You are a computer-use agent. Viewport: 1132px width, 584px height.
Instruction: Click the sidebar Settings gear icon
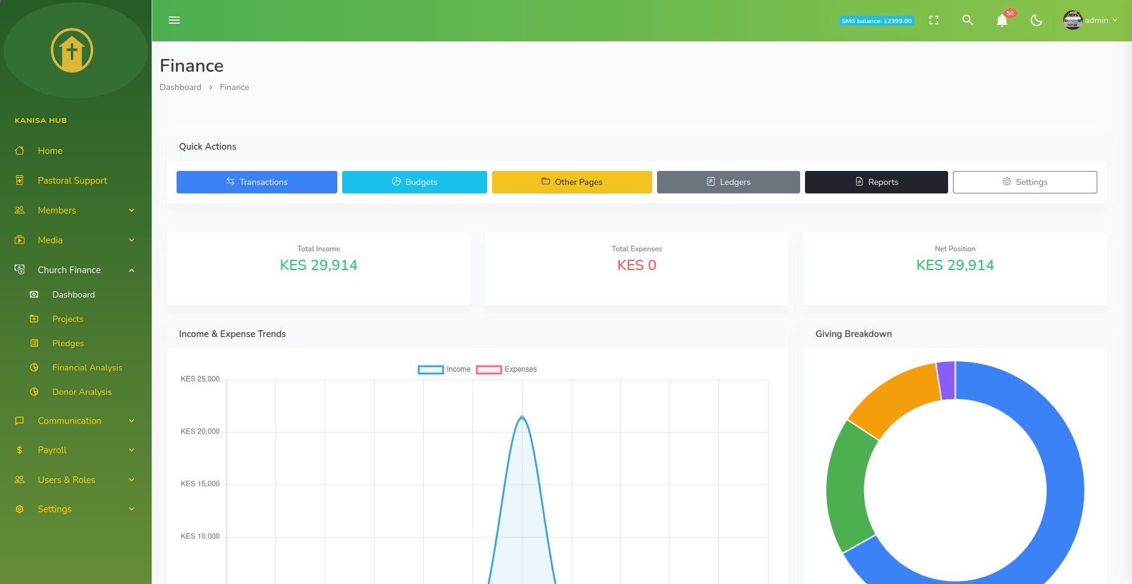19,509
